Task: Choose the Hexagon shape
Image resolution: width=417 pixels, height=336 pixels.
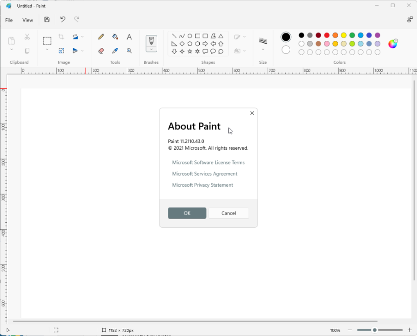Action: click(x=198, y=43)
